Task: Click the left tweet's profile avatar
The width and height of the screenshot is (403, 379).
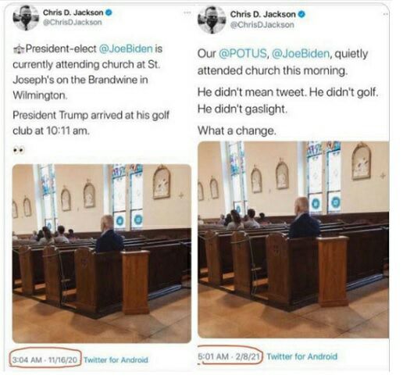Action: tap(26, 18)
